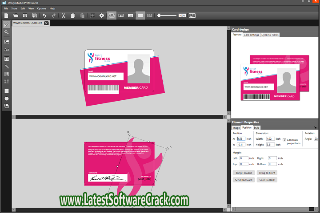Toggle Constrain proportions checkbox
Viewport: 320px width, 213px height.
(284, 139)
